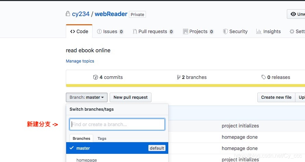Click the Unwatch eye button

pos(296,14)
